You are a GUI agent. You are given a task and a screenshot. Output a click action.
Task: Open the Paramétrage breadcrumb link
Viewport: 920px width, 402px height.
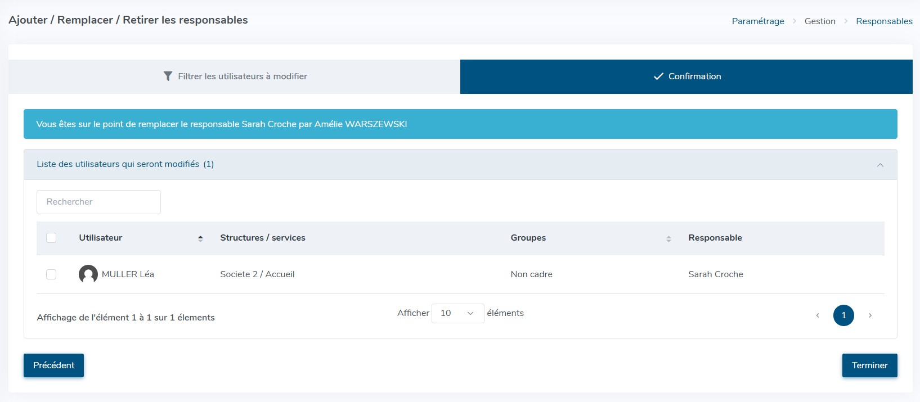[x=757, y=21]
